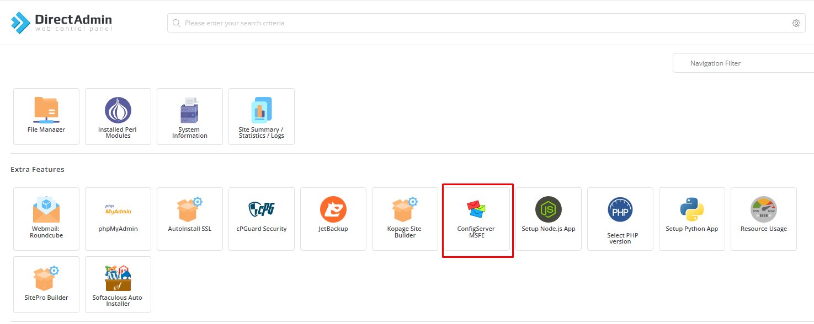814x324 pixels.
Task: Open the Setup Node.js App icon
Action: coord(549,209)
